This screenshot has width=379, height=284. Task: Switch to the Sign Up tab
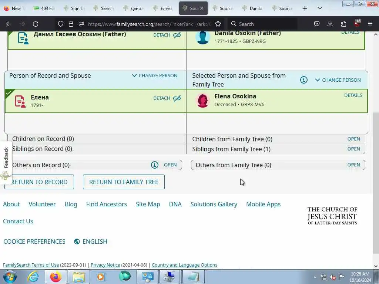(74, 8)
